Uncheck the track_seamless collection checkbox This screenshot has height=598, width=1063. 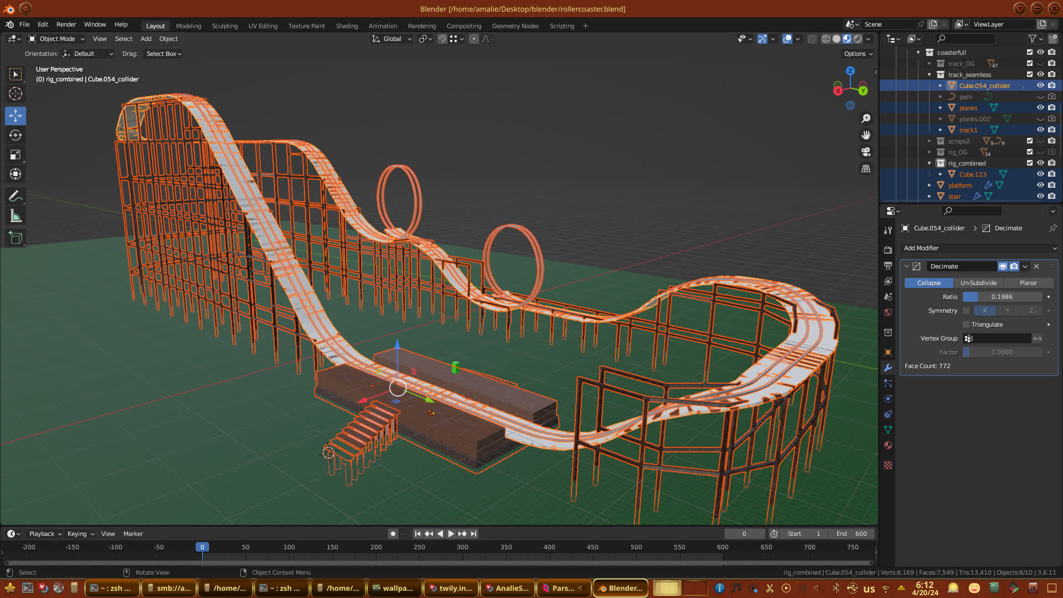1029,74
